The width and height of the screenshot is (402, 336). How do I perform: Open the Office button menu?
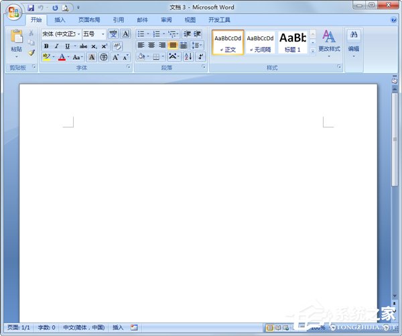13,11
